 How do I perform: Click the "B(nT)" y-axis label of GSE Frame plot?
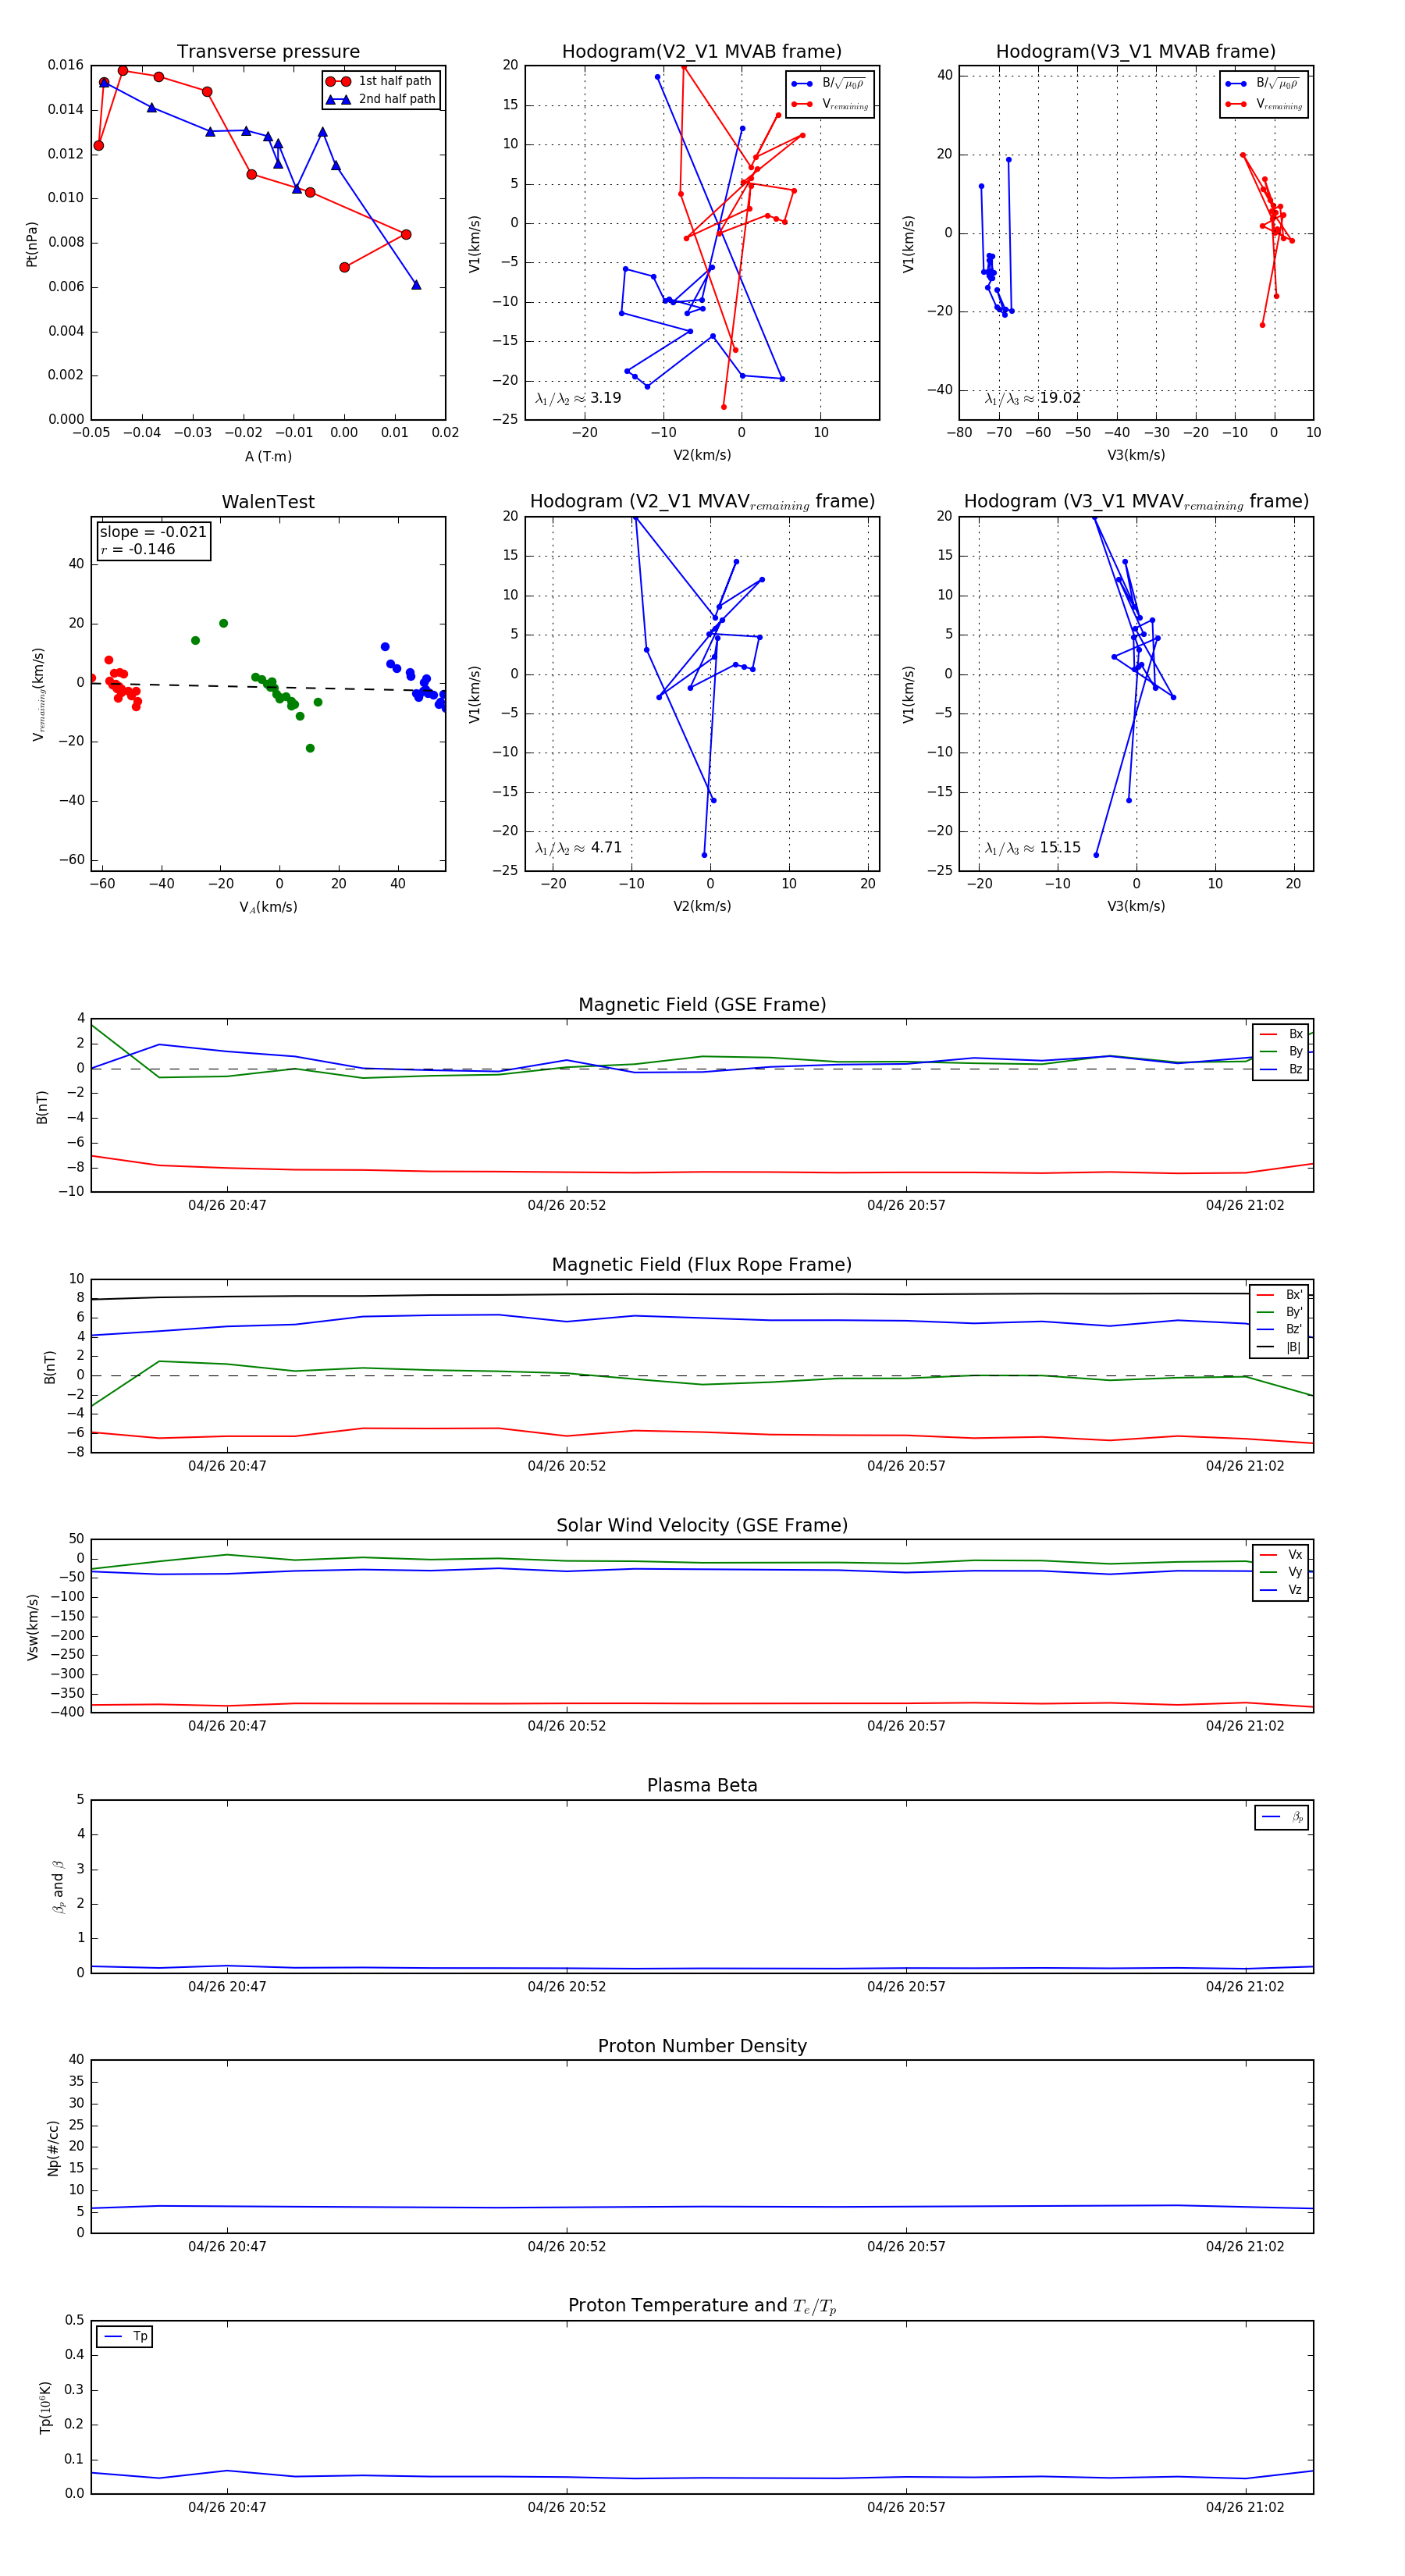(x=42, y=1107)
